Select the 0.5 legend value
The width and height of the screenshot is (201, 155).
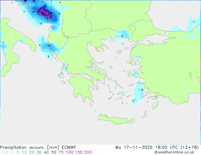5,152
